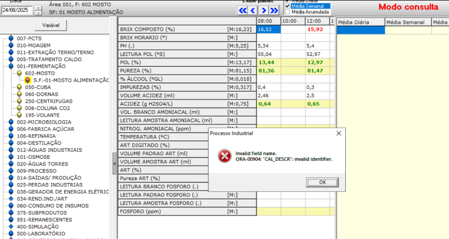The width and height of the screenshot is (449, 239).
Task: Select the 010-MOAGEM tree node icon
Action: point(11,45)
